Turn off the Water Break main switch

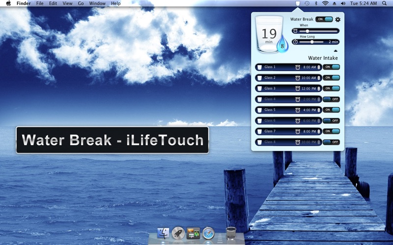[x=324, y=20]
